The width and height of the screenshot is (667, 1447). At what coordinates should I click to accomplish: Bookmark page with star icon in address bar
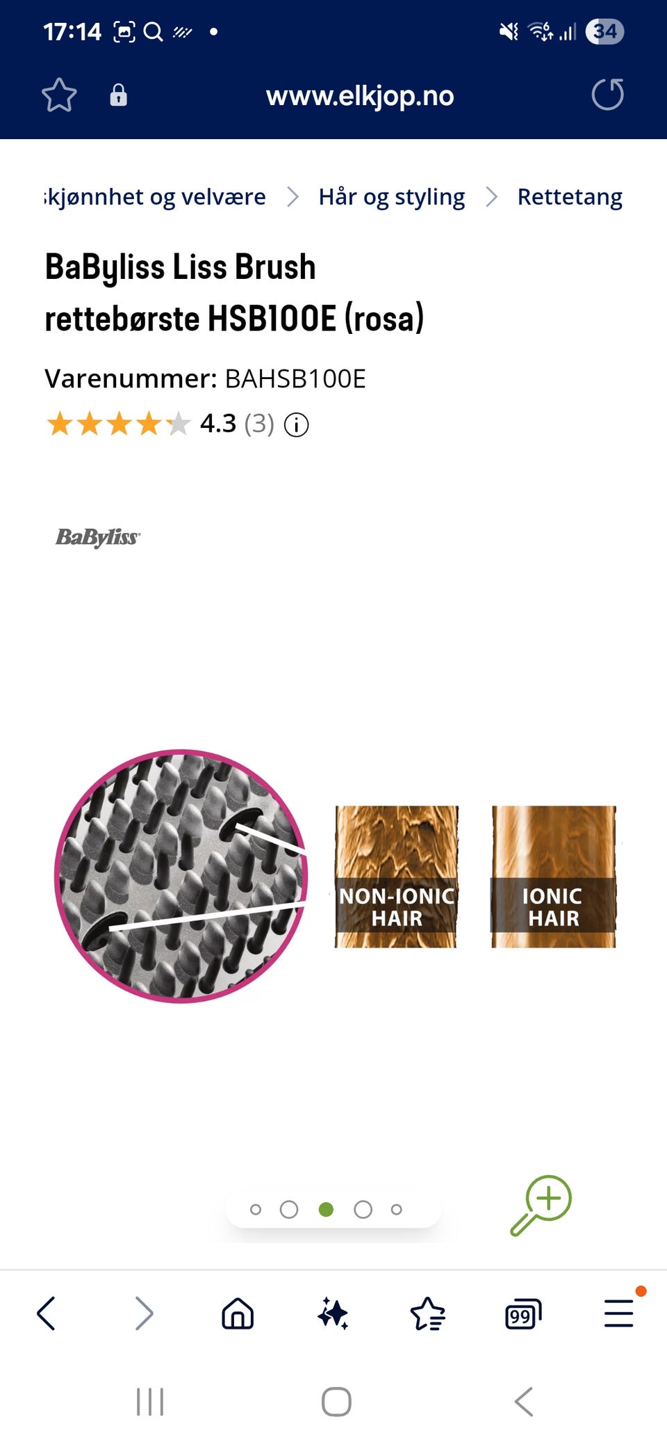click(x=59, y=95)
